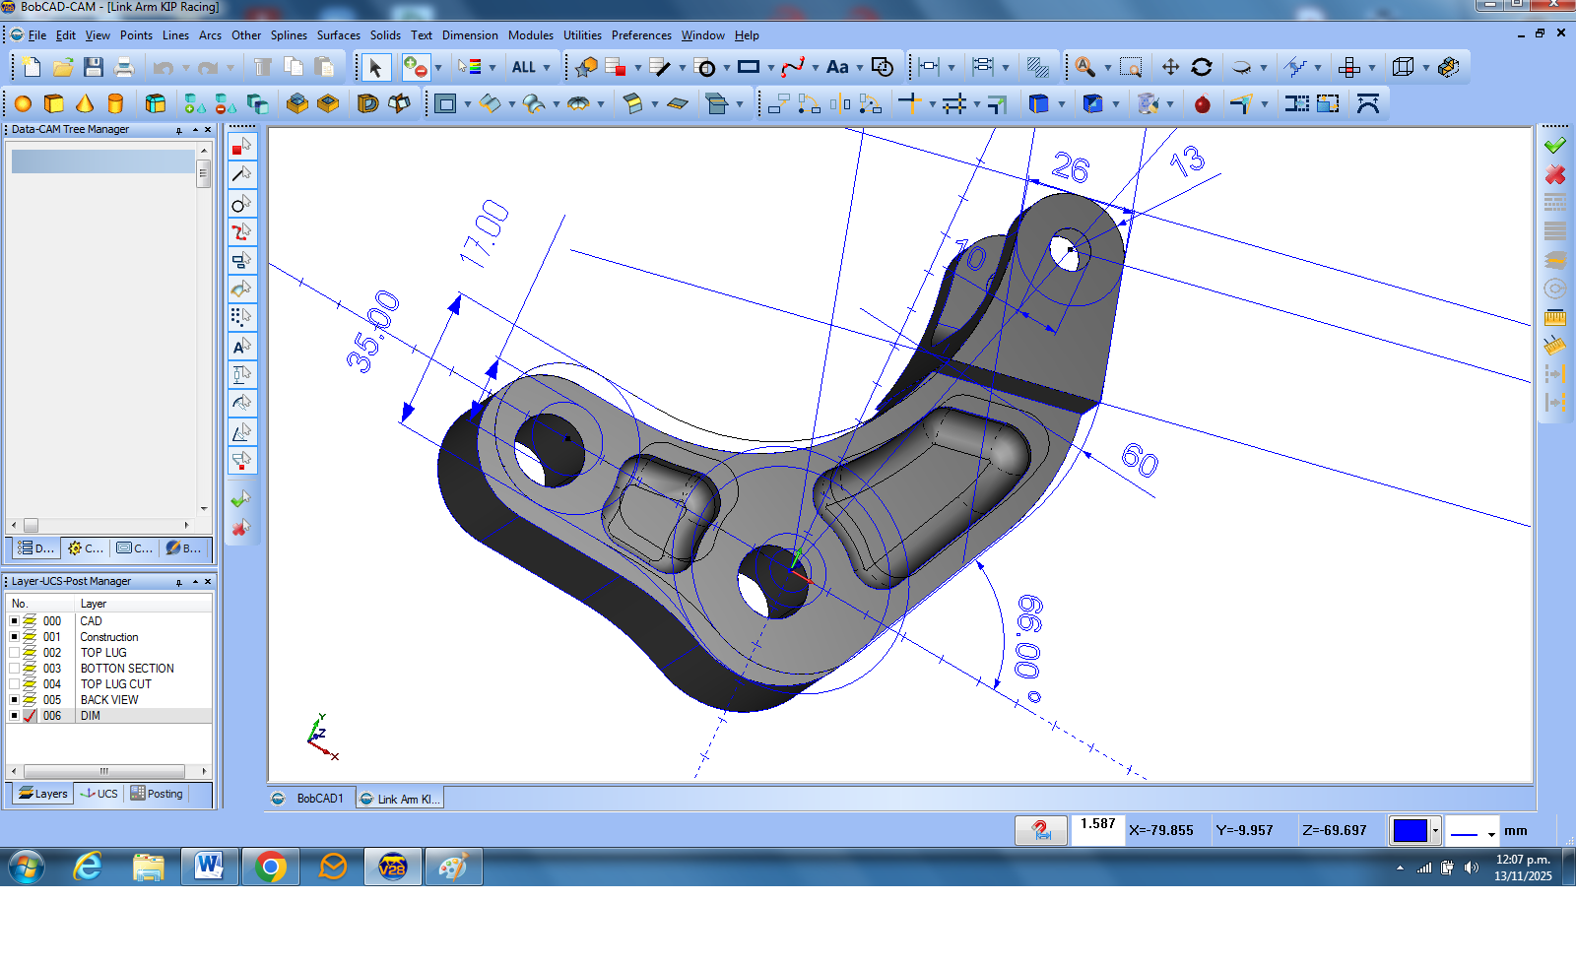1576x965 pixels.
Task: Click the red X cancel icon at right
Action: [1555, 174]
